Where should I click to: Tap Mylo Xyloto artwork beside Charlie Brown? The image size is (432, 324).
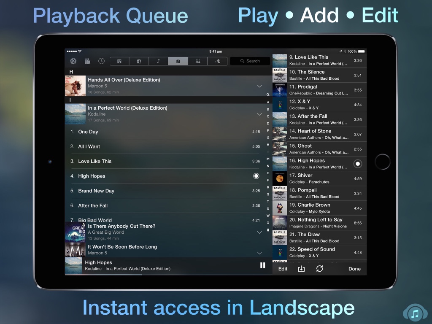point(280,208)
